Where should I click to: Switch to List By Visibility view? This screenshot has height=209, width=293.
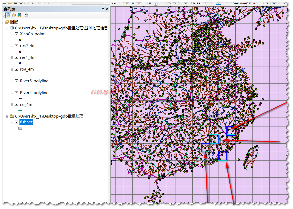coord(14,15)
